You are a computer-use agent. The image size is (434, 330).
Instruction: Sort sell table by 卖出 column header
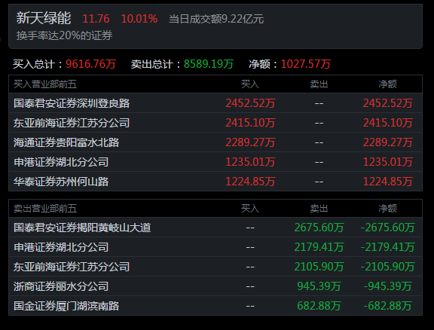pos(319,208)
